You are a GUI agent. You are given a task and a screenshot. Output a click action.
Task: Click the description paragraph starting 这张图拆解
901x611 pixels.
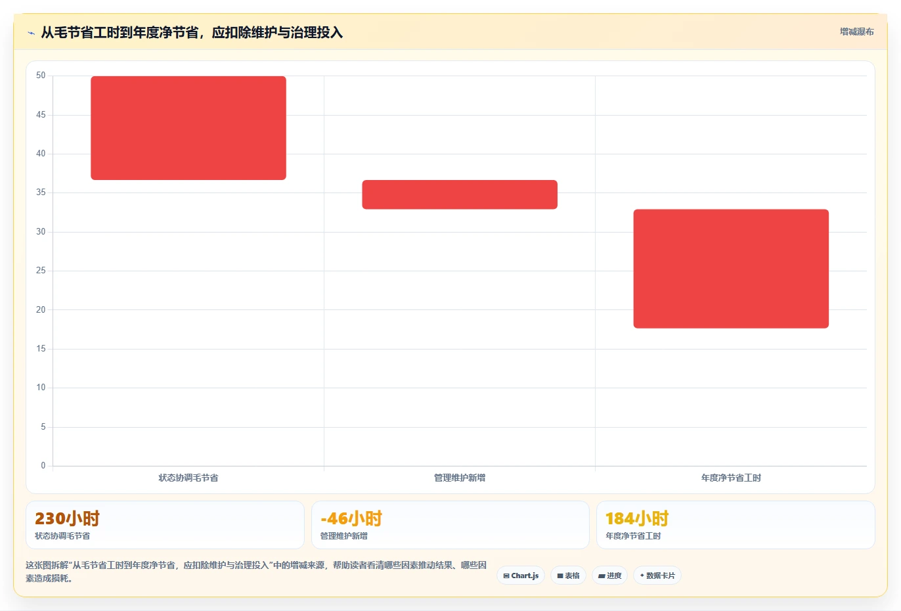[256, 572]
